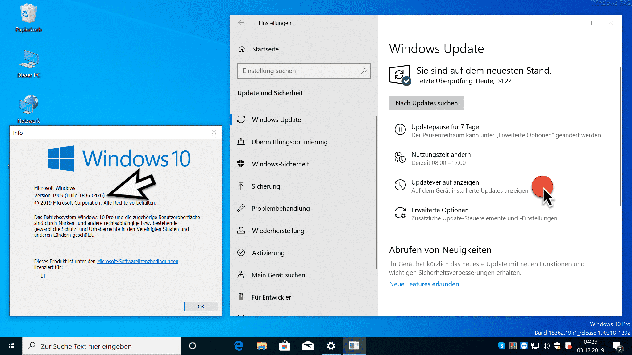The height and width of the screenshot is (355, 632).
Task: Click the Aktivierung checkmark circle icon
Action: pyautogui.click(x=241, y=253)
